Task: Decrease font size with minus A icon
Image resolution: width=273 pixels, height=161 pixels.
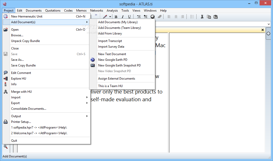Action: (139, 17)
